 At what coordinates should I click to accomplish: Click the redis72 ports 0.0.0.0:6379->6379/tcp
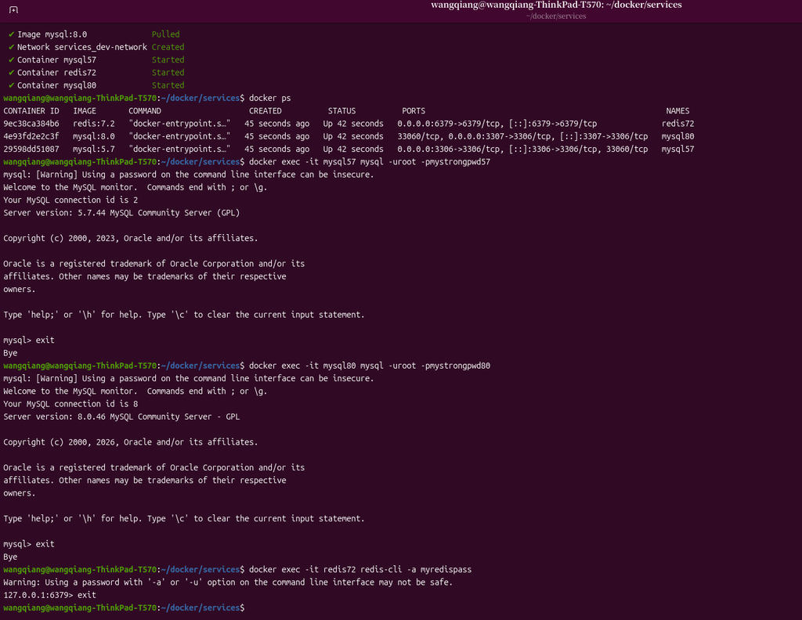449,124
